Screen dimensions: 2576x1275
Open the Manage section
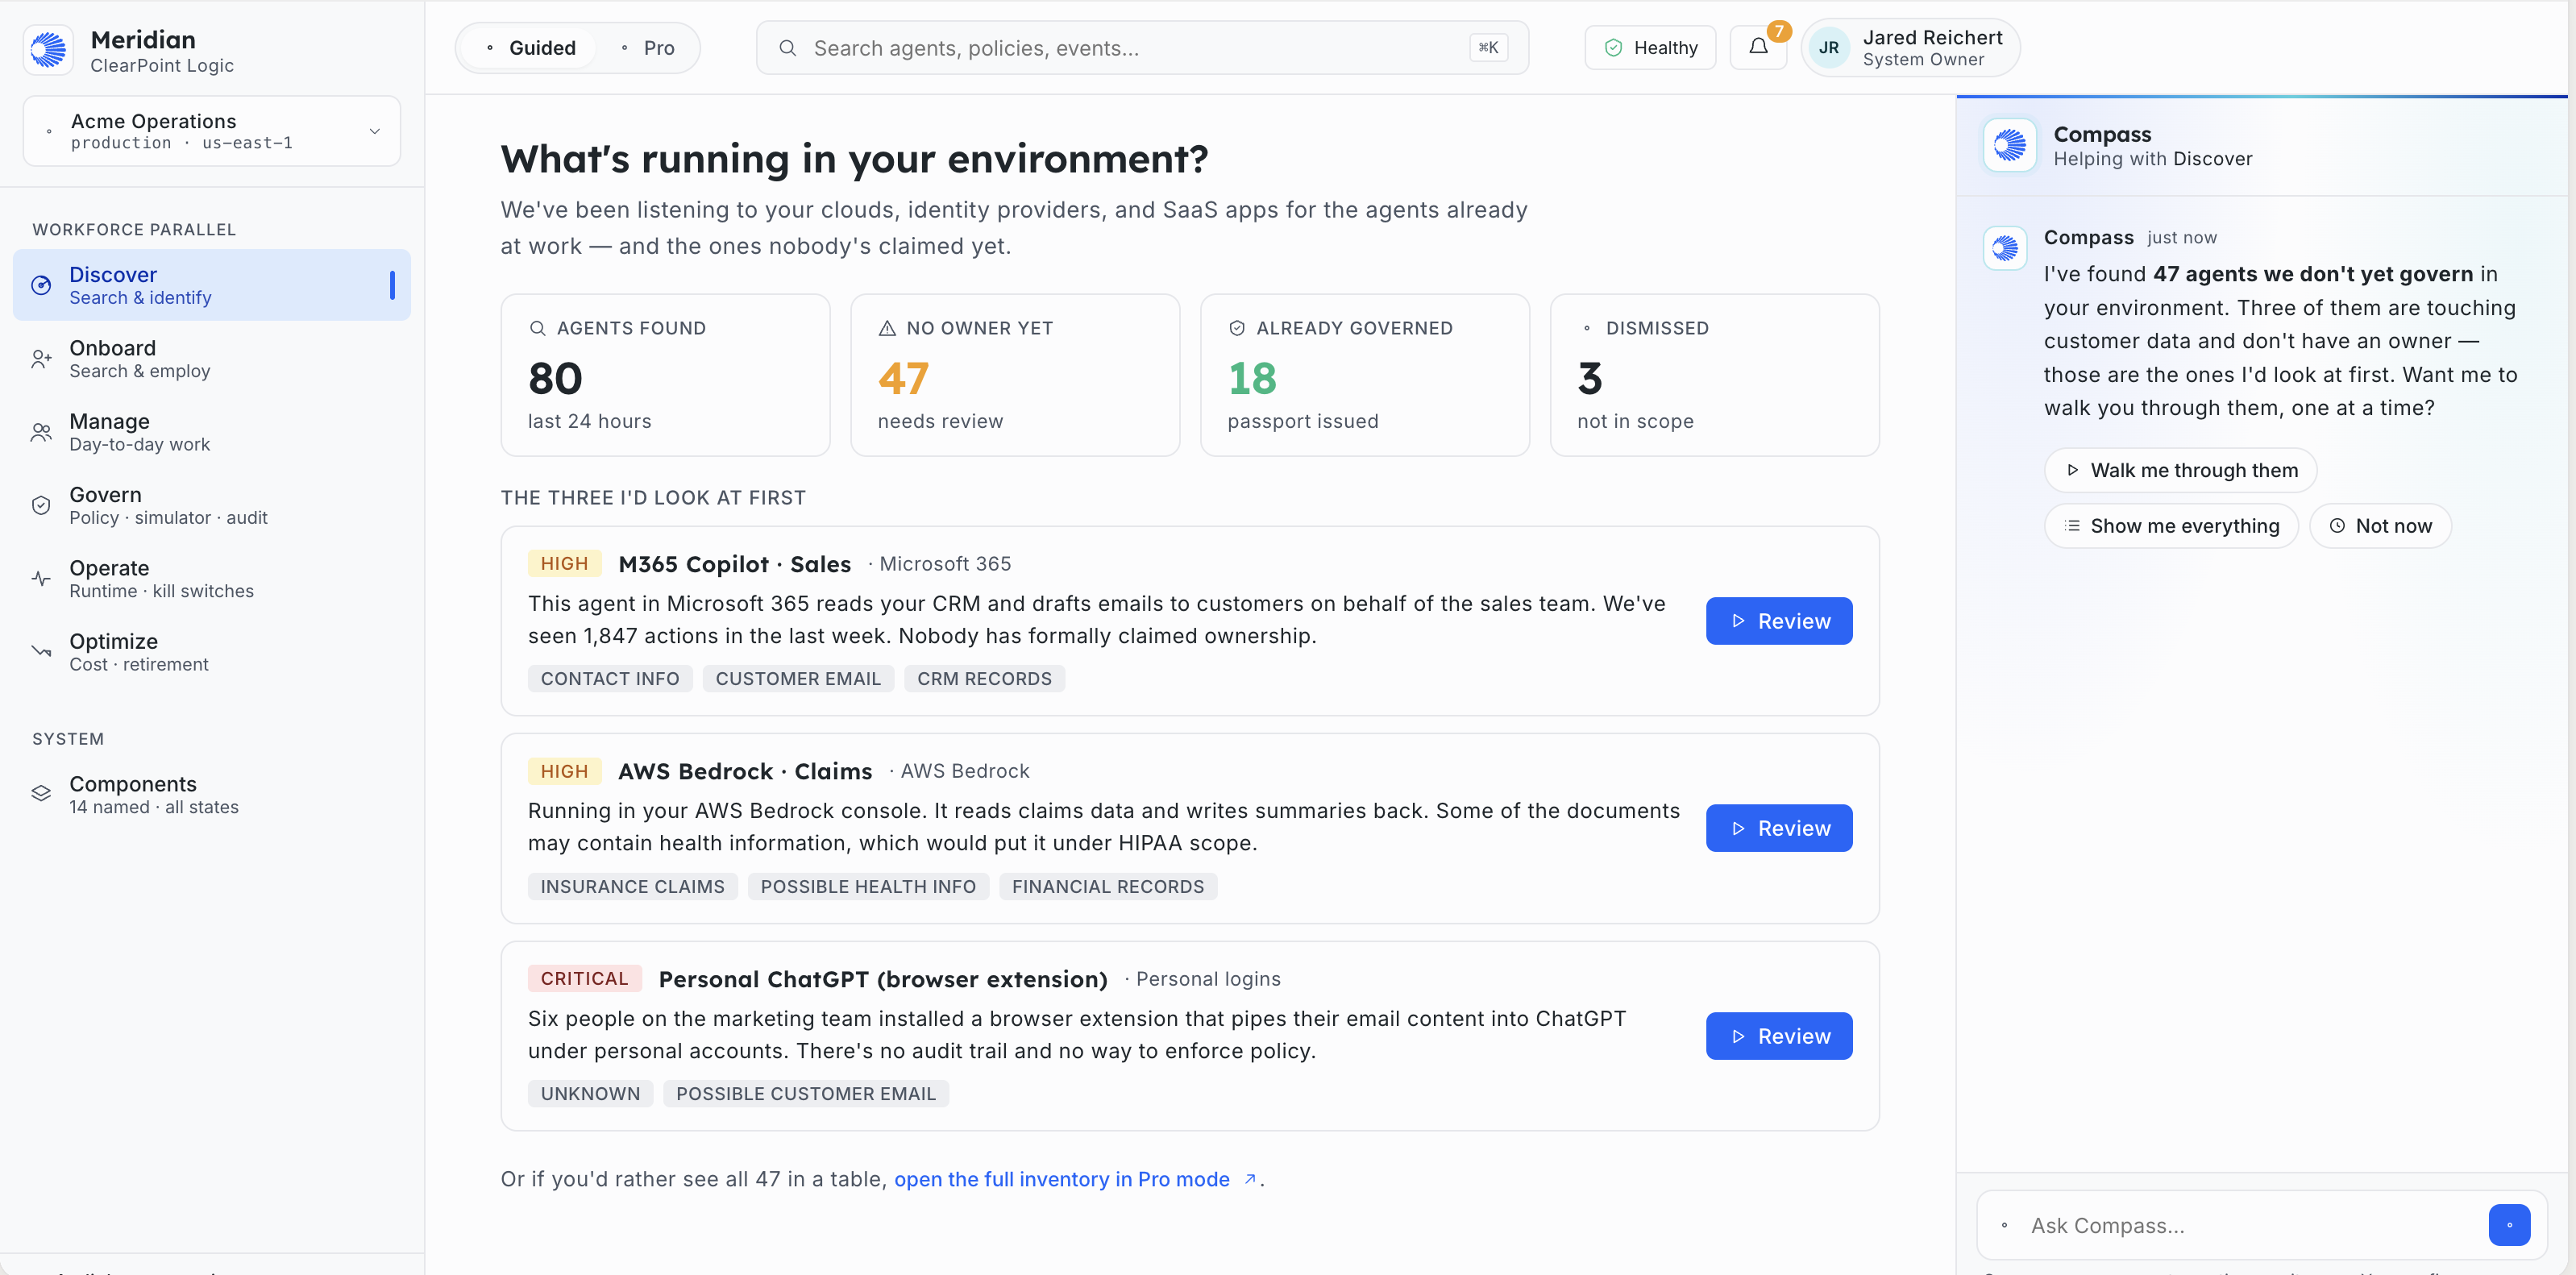212,432
